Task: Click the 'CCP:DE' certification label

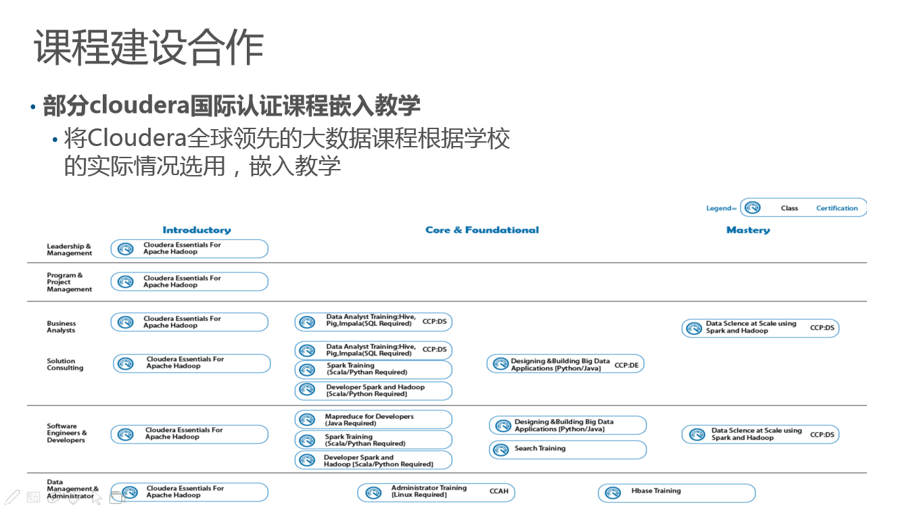Action: click(x=626, y=365)
